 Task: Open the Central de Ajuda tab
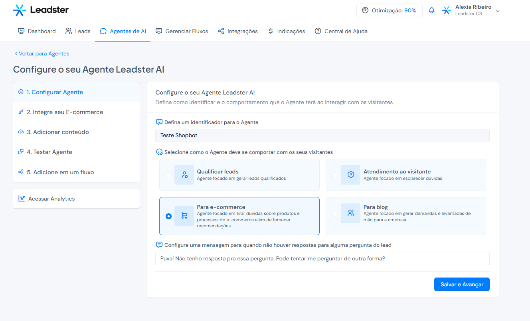(x=341, y=31)
